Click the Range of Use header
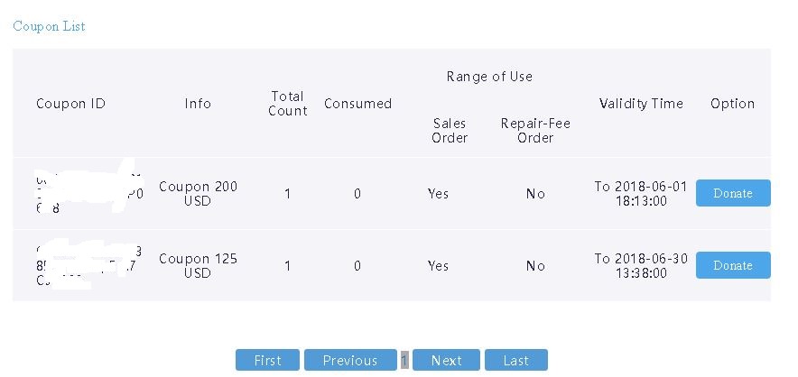798x377 pixels. (489, 77)
